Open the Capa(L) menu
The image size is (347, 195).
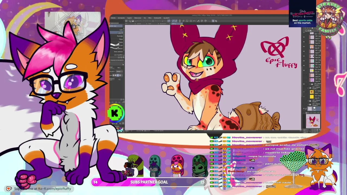tap(129, 18)
